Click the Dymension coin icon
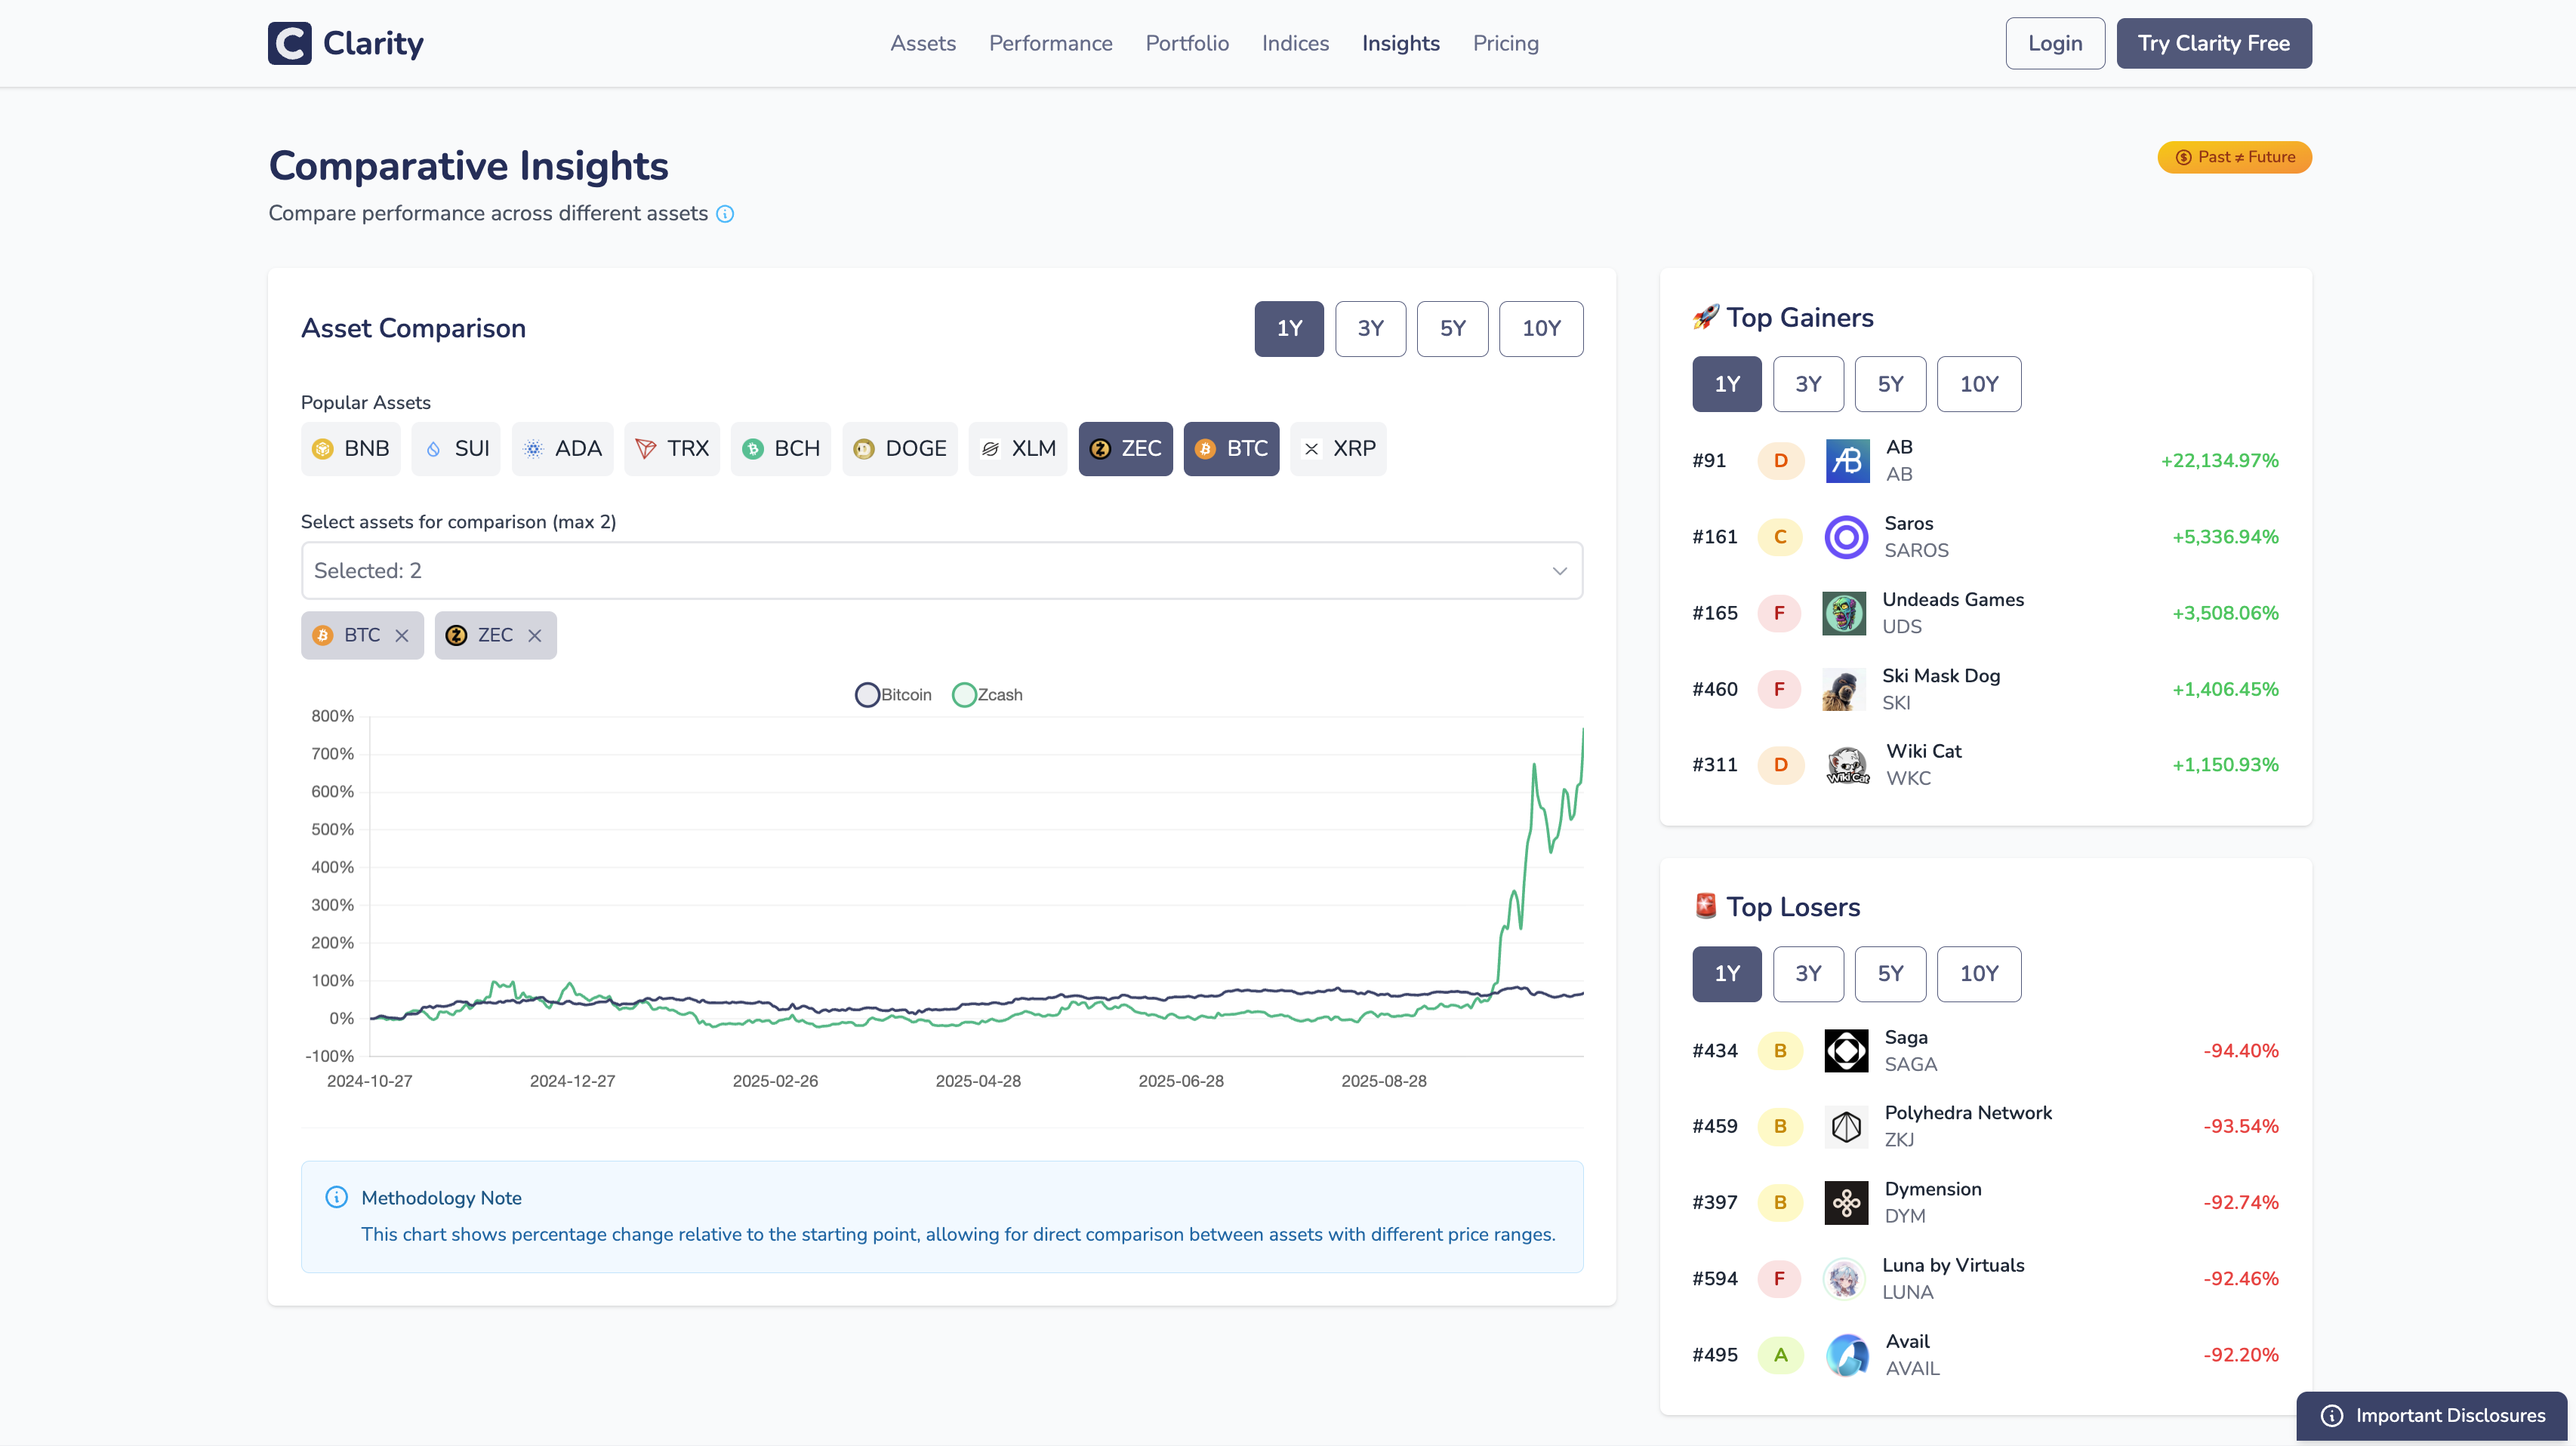 click(x=1845, y=1202)
